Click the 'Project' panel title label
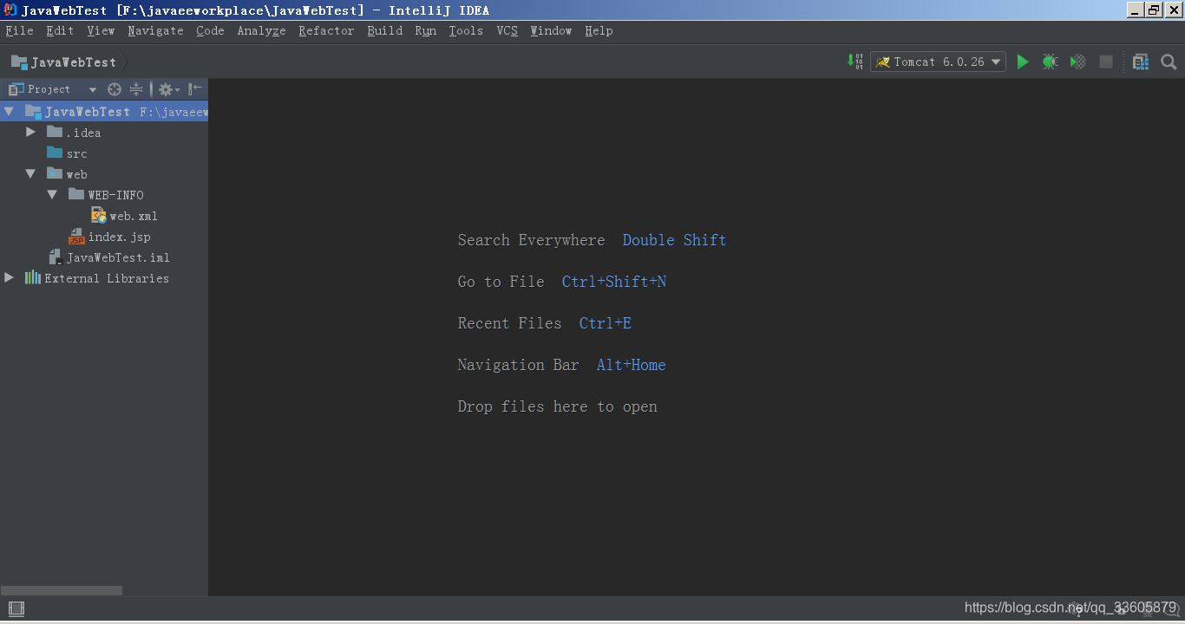 (49, 89)
